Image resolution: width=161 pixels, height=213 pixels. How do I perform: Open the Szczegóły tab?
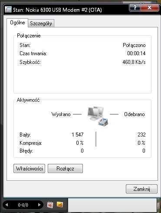tap(41, 23)
